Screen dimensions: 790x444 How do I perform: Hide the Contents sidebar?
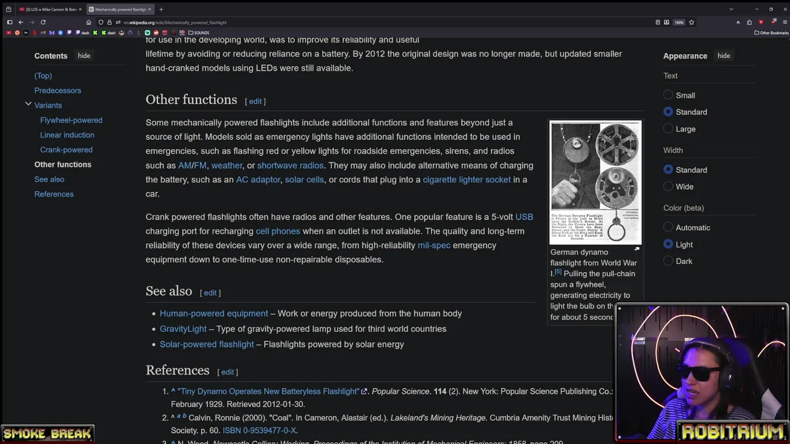(84, 55)
